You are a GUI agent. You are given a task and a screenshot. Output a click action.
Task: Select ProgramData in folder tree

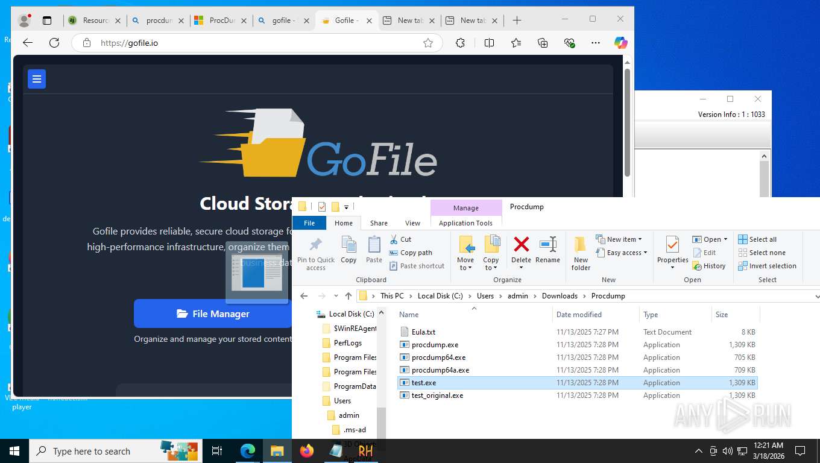click(x=355, y=386)
